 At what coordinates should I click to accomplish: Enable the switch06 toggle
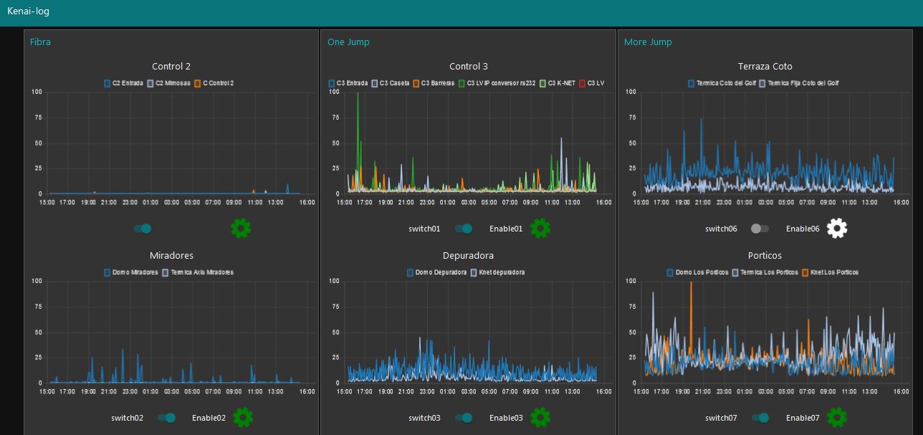pyautogui.click(x=760, y=229)
